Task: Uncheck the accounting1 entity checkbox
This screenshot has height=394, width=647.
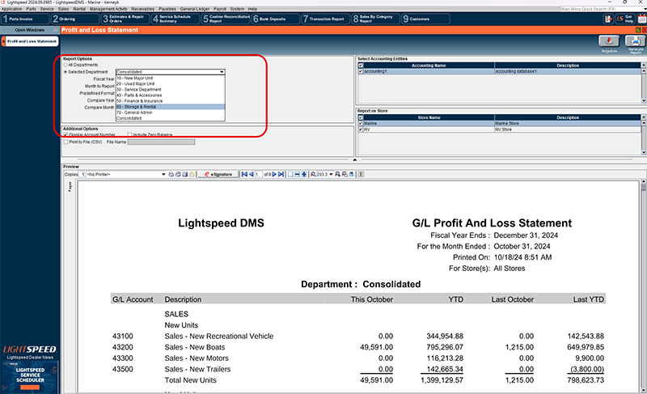Action: [x=361, y=71]
